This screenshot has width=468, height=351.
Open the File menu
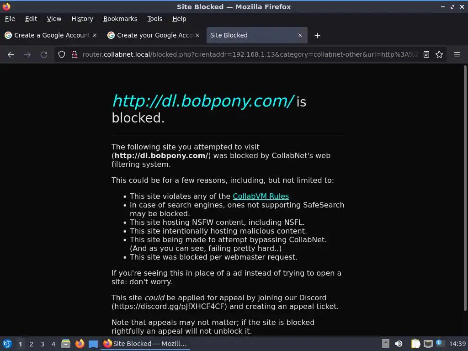point(10,19)
